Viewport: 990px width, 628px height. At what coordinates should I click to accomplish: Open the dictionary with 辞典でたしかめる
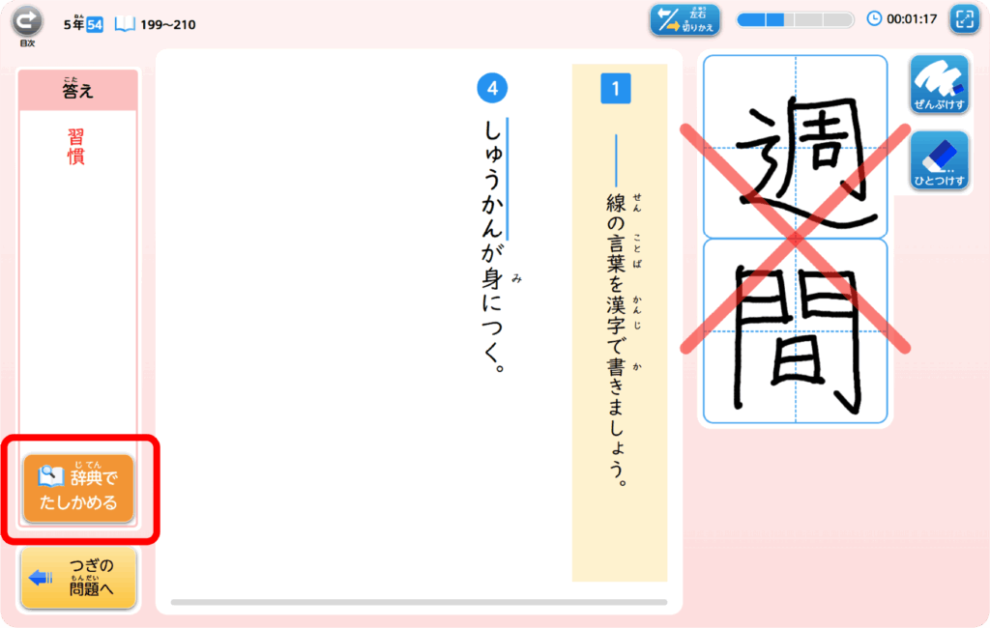(78, 489)
